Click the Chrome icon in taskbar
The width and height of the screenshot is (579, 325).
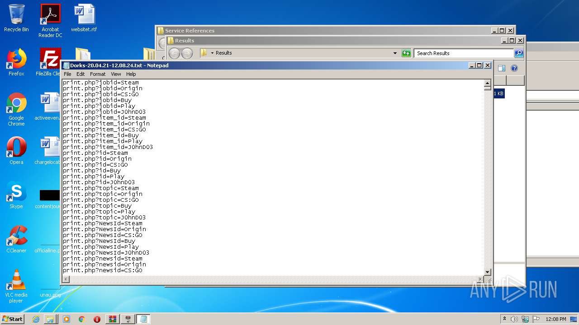[81, 319]
